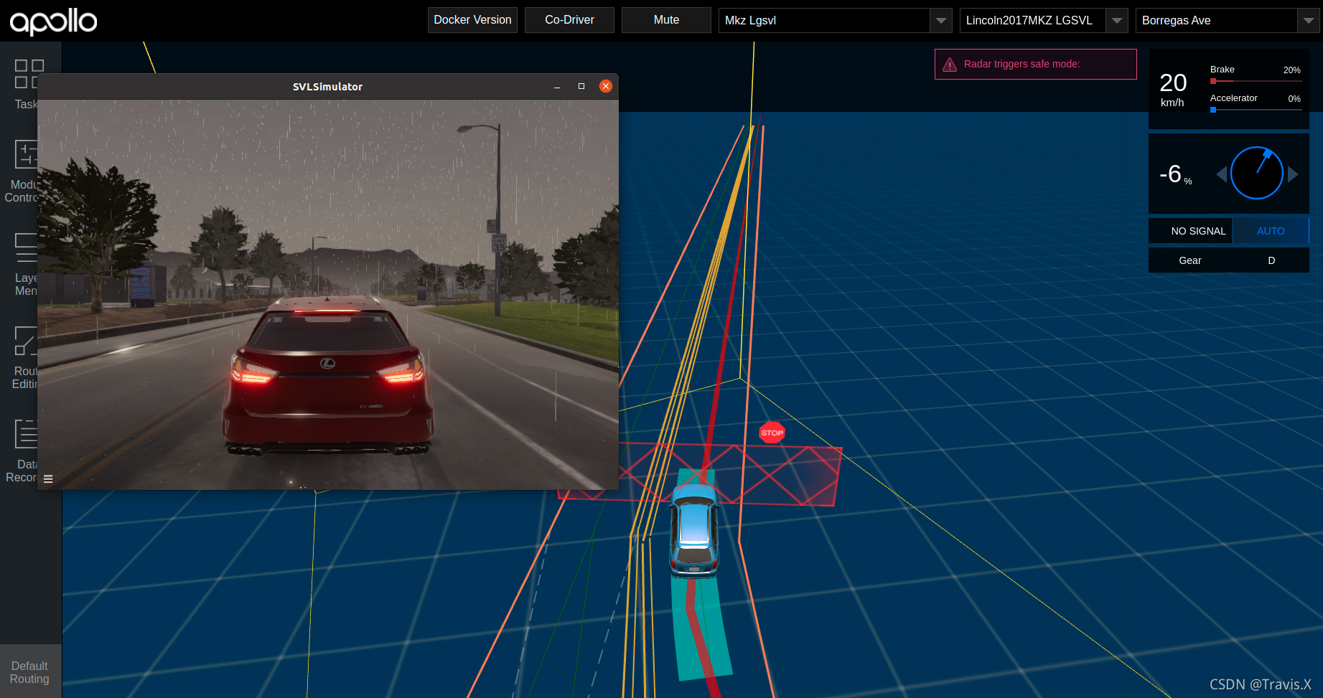Open the Lincoln2017MKZ LGSVL vehicle dropdown
Screen dimensions: 1323x698
pyautogui.click(x=1044, y=20)
